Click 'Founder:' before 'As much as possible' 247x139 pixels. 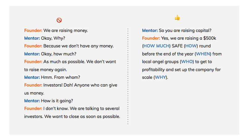click(x=33, y=62)
